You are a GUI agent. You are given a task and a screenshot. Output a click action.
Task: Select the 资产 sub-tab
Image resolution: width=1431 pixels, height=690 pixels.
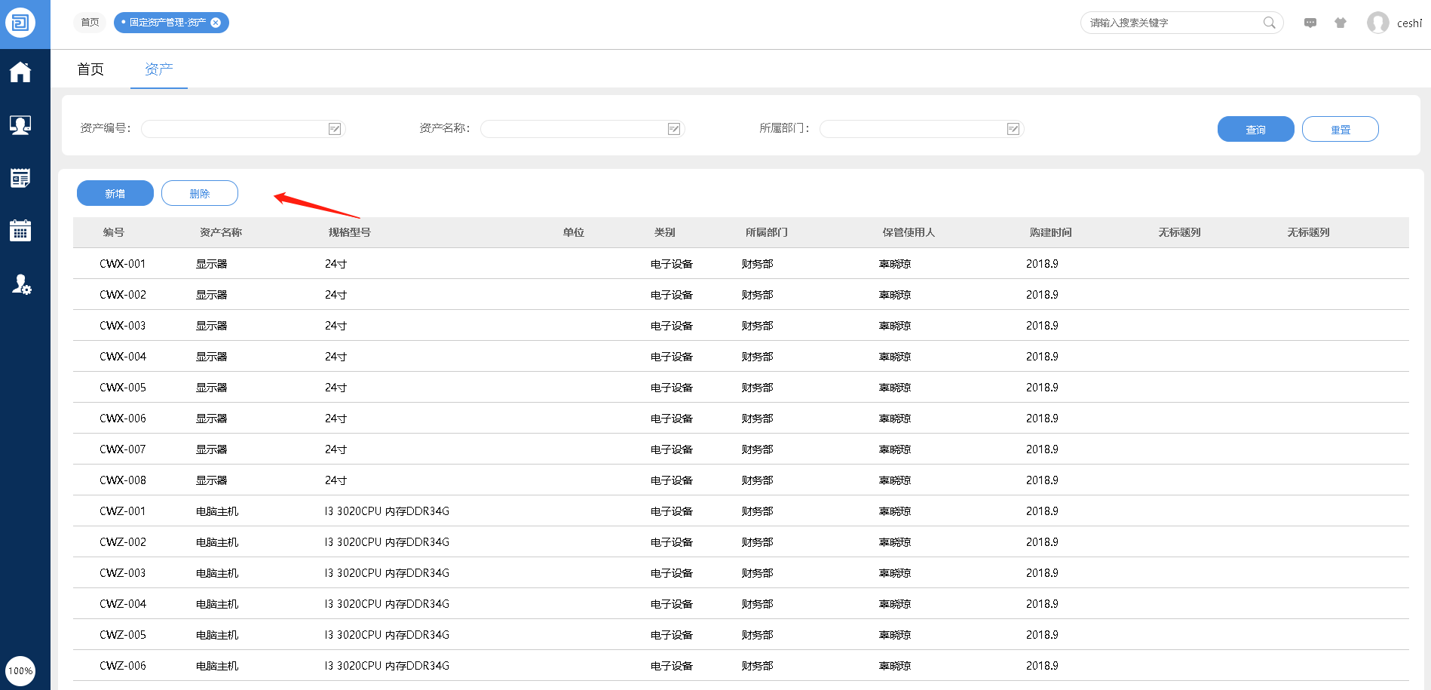(158, 69)
